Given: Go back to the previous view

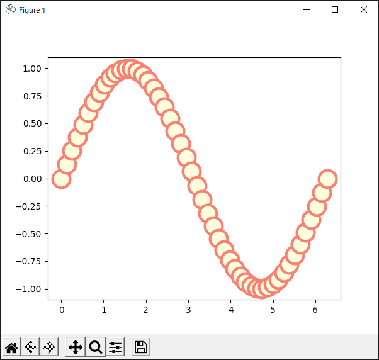Looking at the screenshot, I should [30, 347].
